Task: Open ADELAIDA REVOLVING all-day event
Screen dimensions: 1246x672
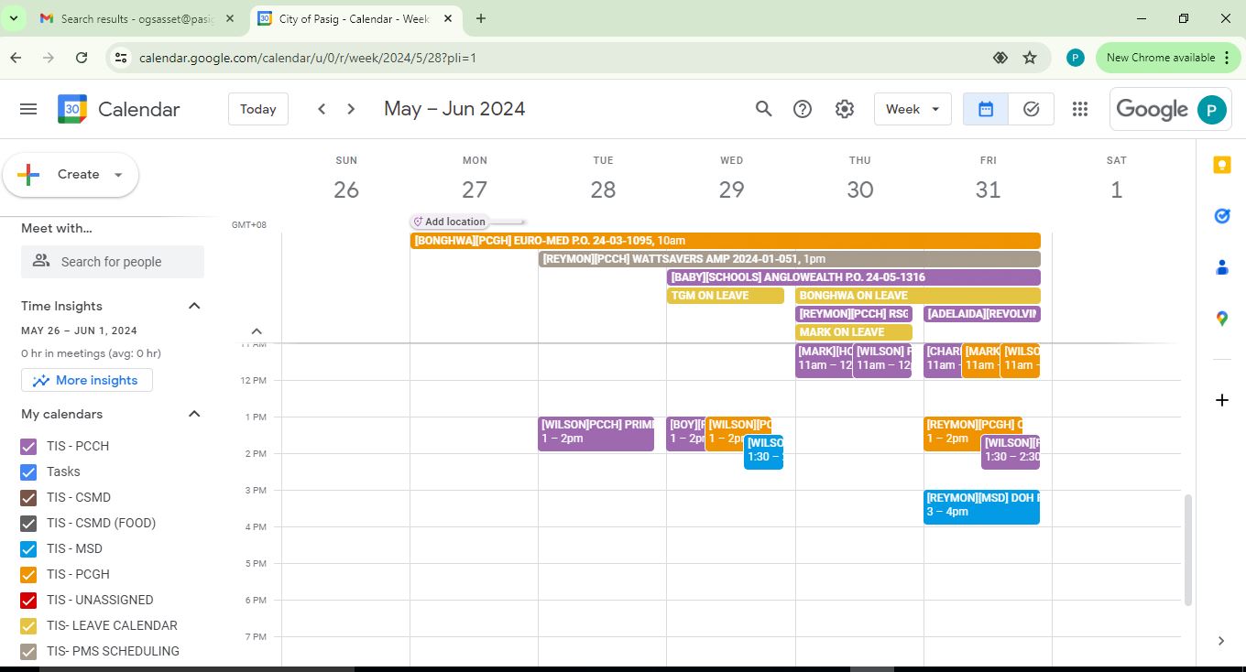Action: [982, 314]
